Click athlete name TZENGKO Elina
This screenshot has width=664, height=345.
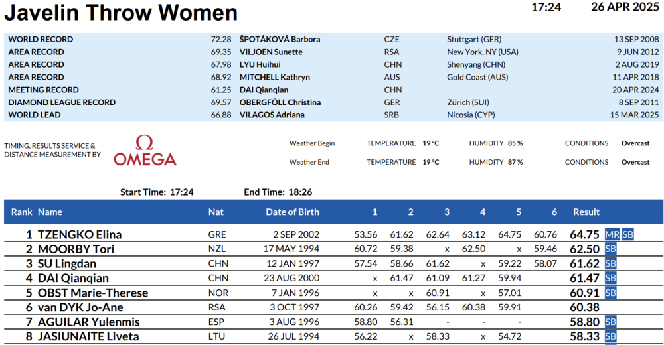click(80, 234)
